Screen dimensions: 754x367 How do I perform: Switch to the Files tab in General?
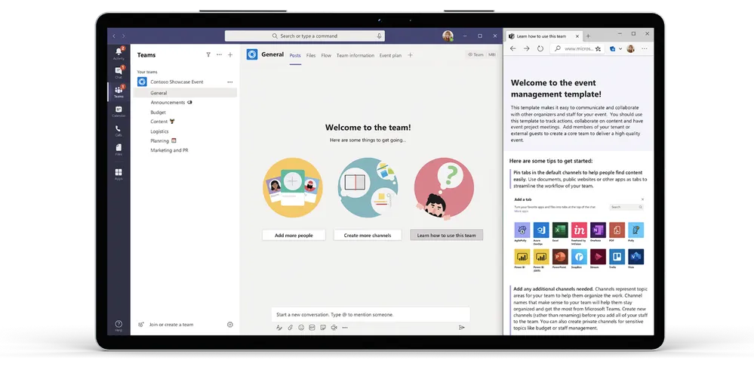pyautogui.click(x=311, y=55)
